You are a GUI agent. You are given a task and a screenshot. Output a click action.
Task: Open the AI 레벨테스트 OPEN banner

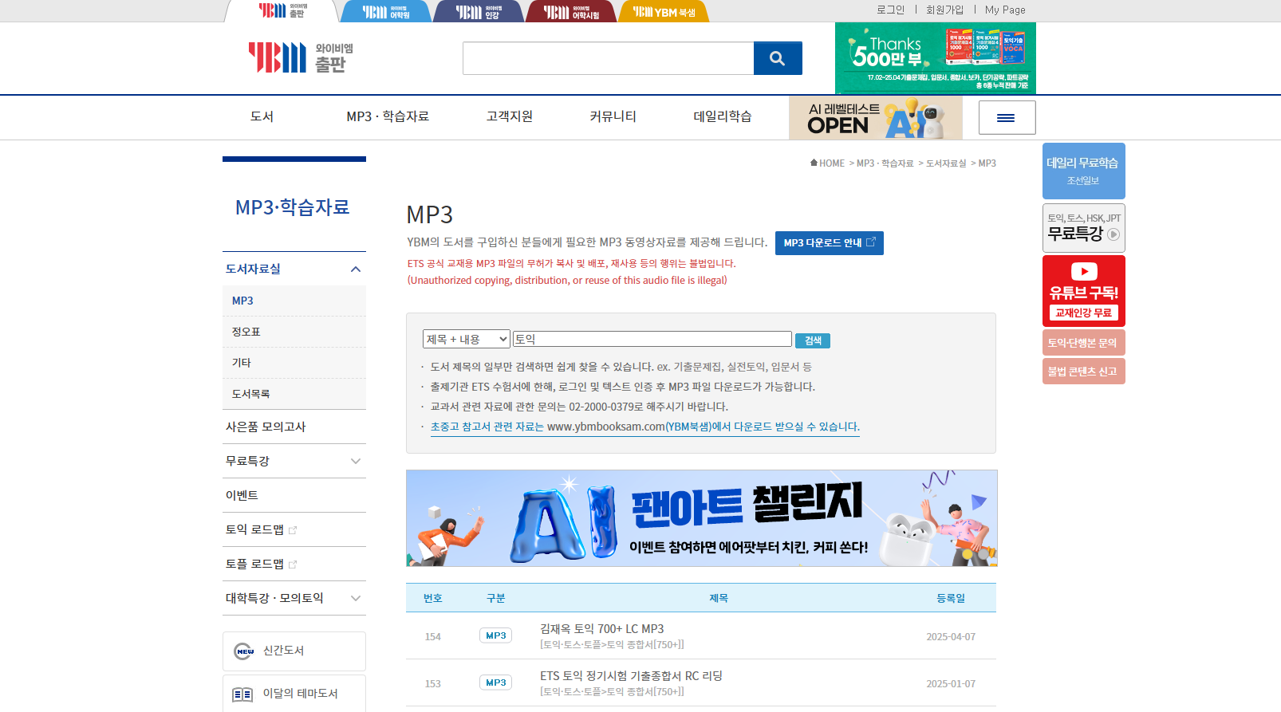point(875,118)
